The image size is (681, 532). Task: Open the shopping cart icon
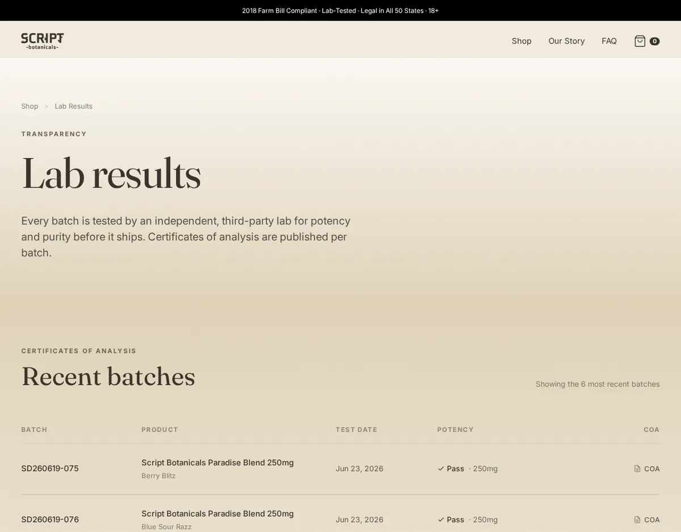point(640,41)
